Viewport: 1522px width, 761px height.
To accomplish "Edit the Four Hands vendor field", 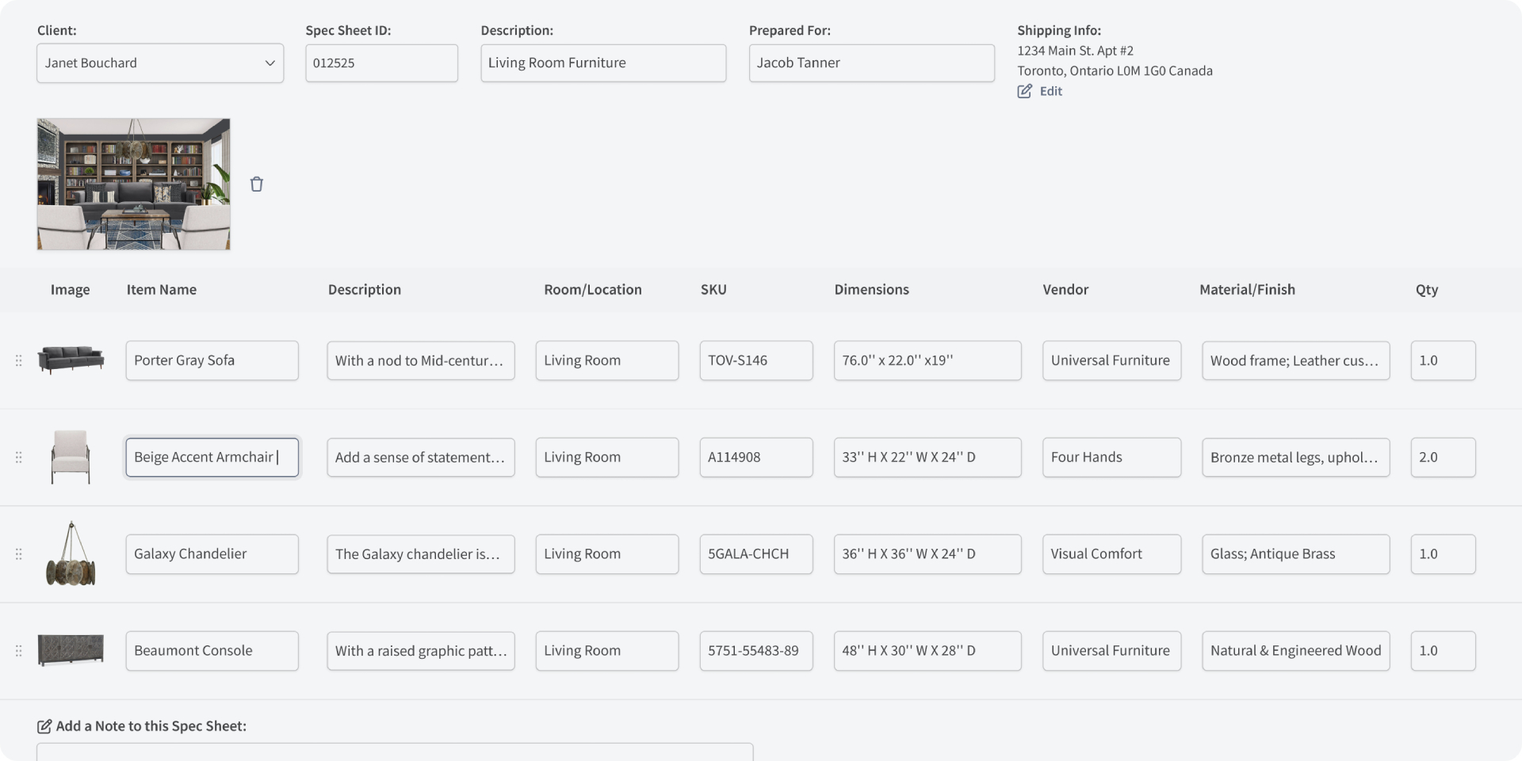I will tap(1111, 457).
